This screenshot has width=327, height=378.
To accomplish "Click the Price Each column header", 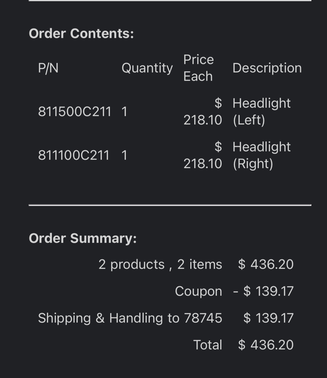I will coord(198,68).
